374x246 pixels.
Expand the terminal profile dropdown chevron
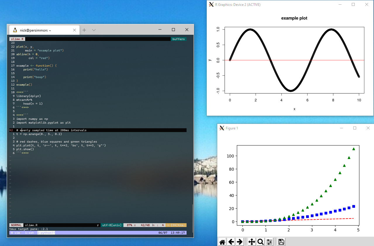[94, 30]
